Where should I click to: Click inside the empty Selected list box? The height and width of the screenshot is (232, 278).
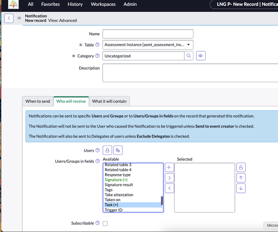tap(205, 187)
